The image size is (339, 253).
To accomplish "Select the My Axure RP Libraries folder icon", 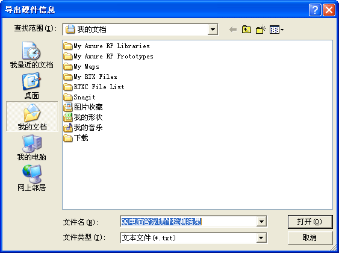I will tap(68, 46).
